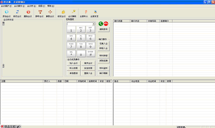Click the 召集入会 button

[104, 44]
